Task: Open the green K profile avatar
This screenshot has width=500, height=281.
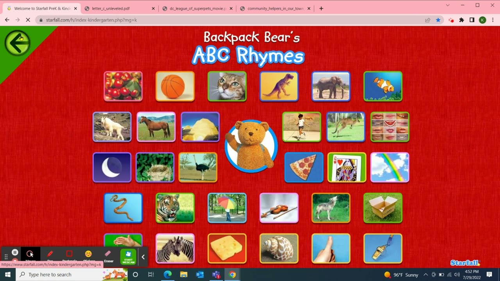Action: (x=482, y=20)
